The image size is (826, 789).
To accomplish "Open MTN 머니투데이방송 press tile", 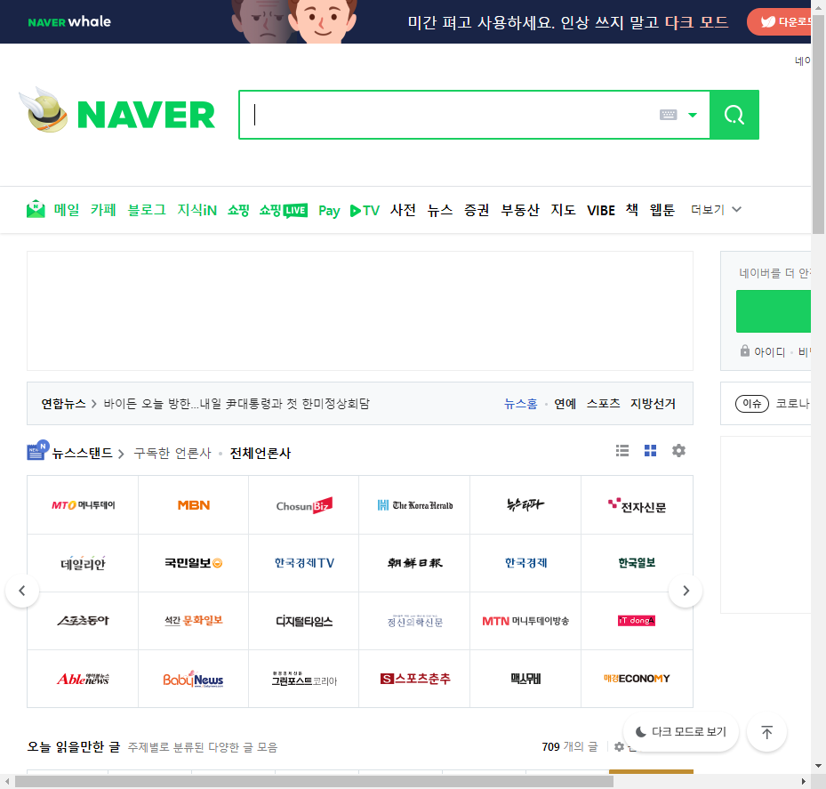I will [525, 621].
